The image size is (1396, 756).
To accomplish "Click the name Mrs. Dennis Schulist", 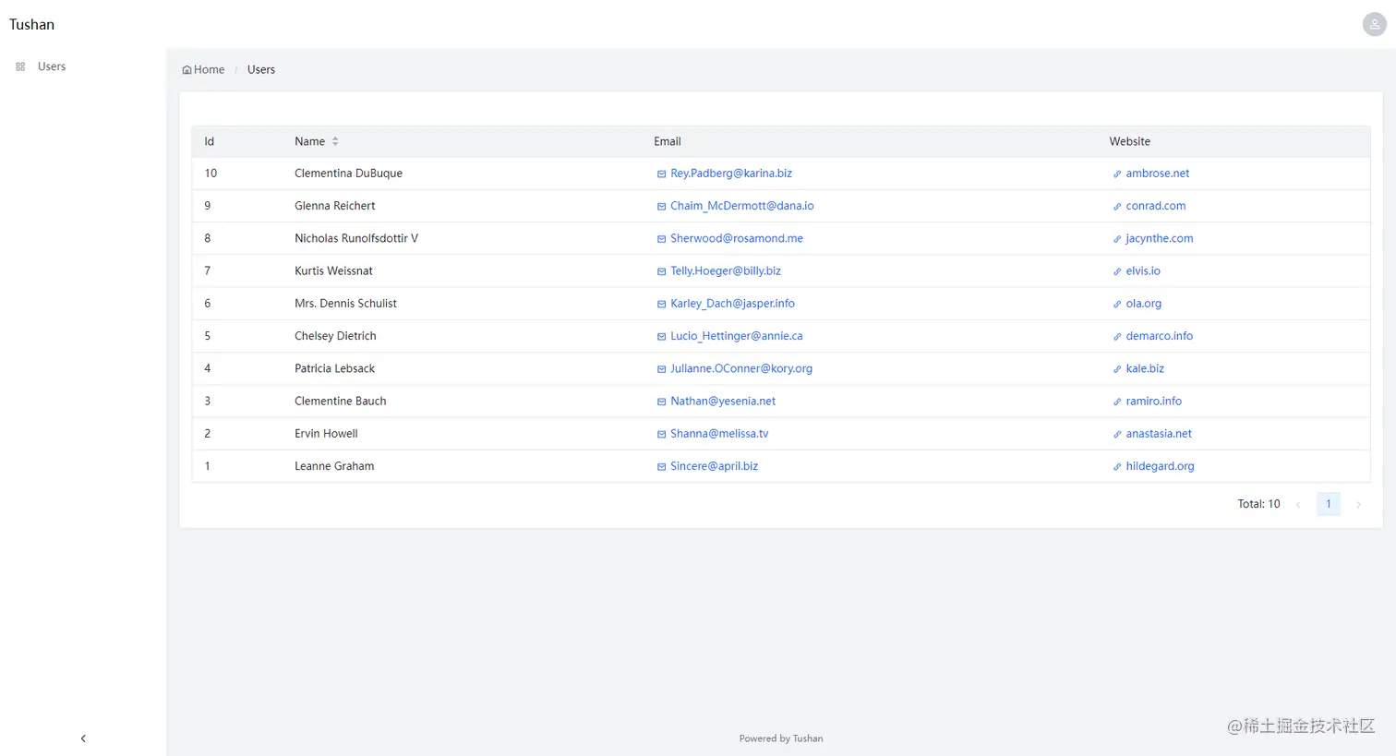I will point(345,303).
